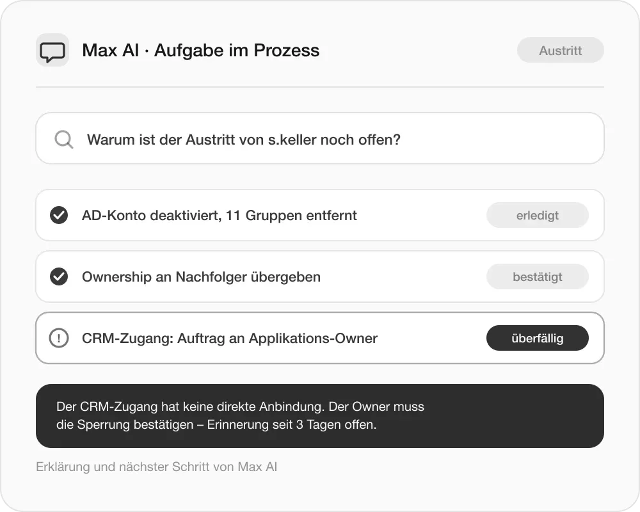The height and width of the screenshot is (512, 640).
Task: Select the Ownership an Nachfolger übergeben row
Action: tap(320, 277)
